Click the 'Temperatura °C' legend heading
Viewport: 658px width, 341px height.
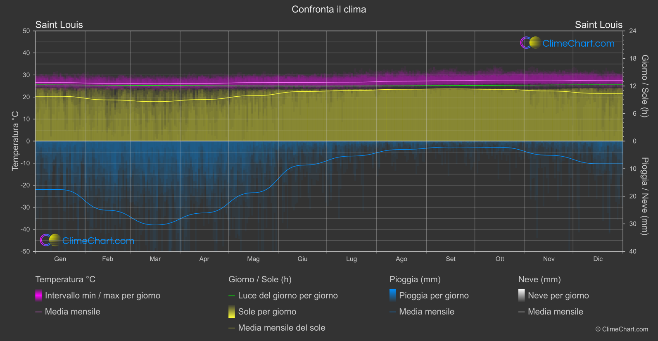[65, 279]
